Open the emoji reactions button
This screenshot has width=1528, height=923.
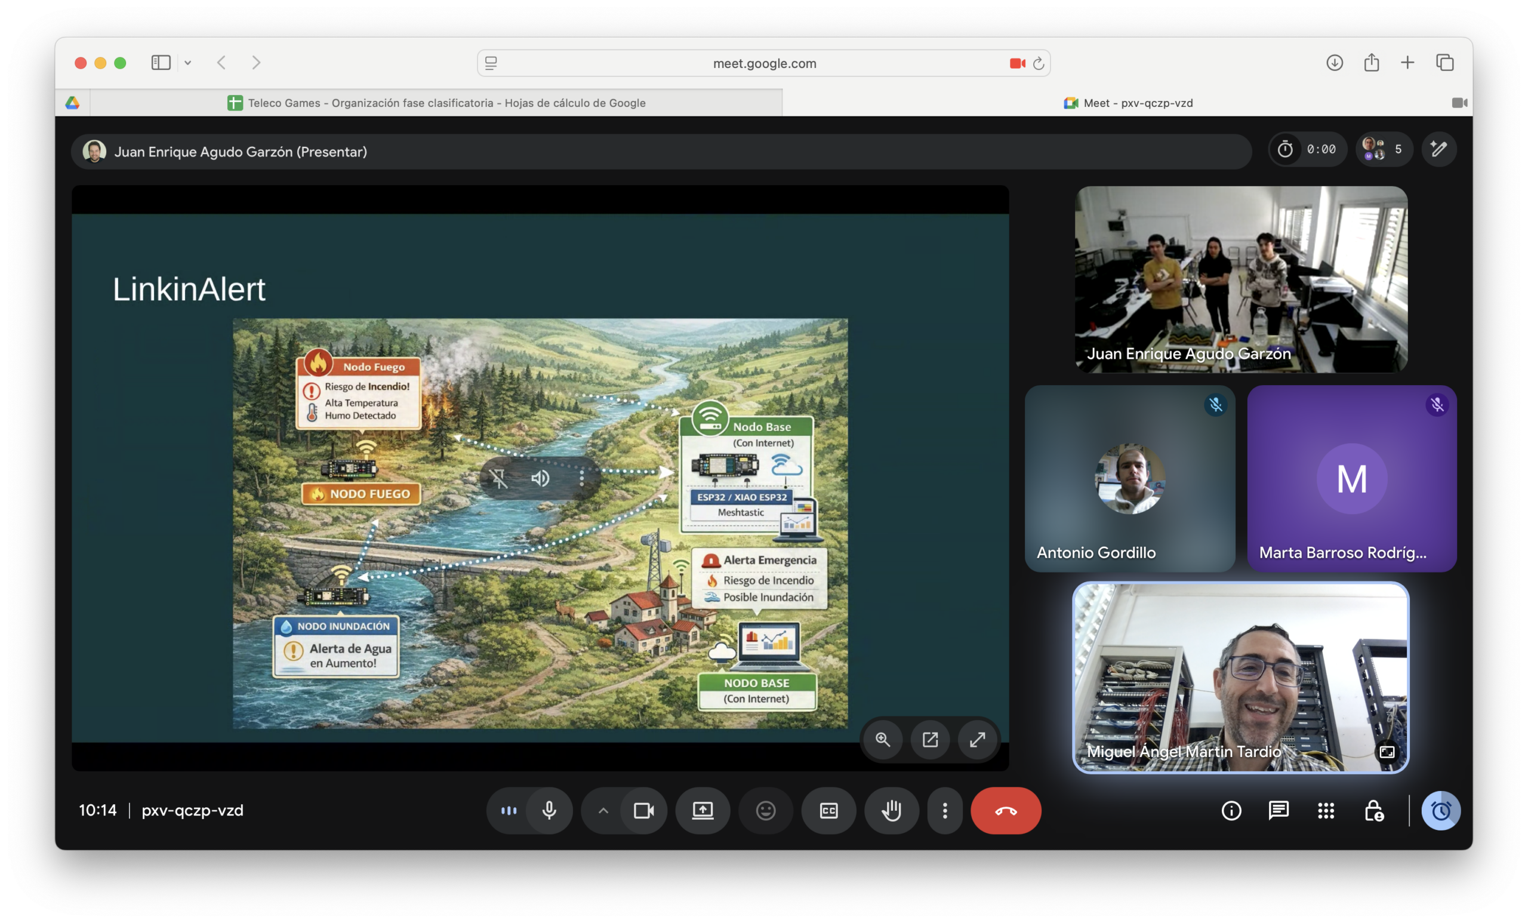point(766,810)
